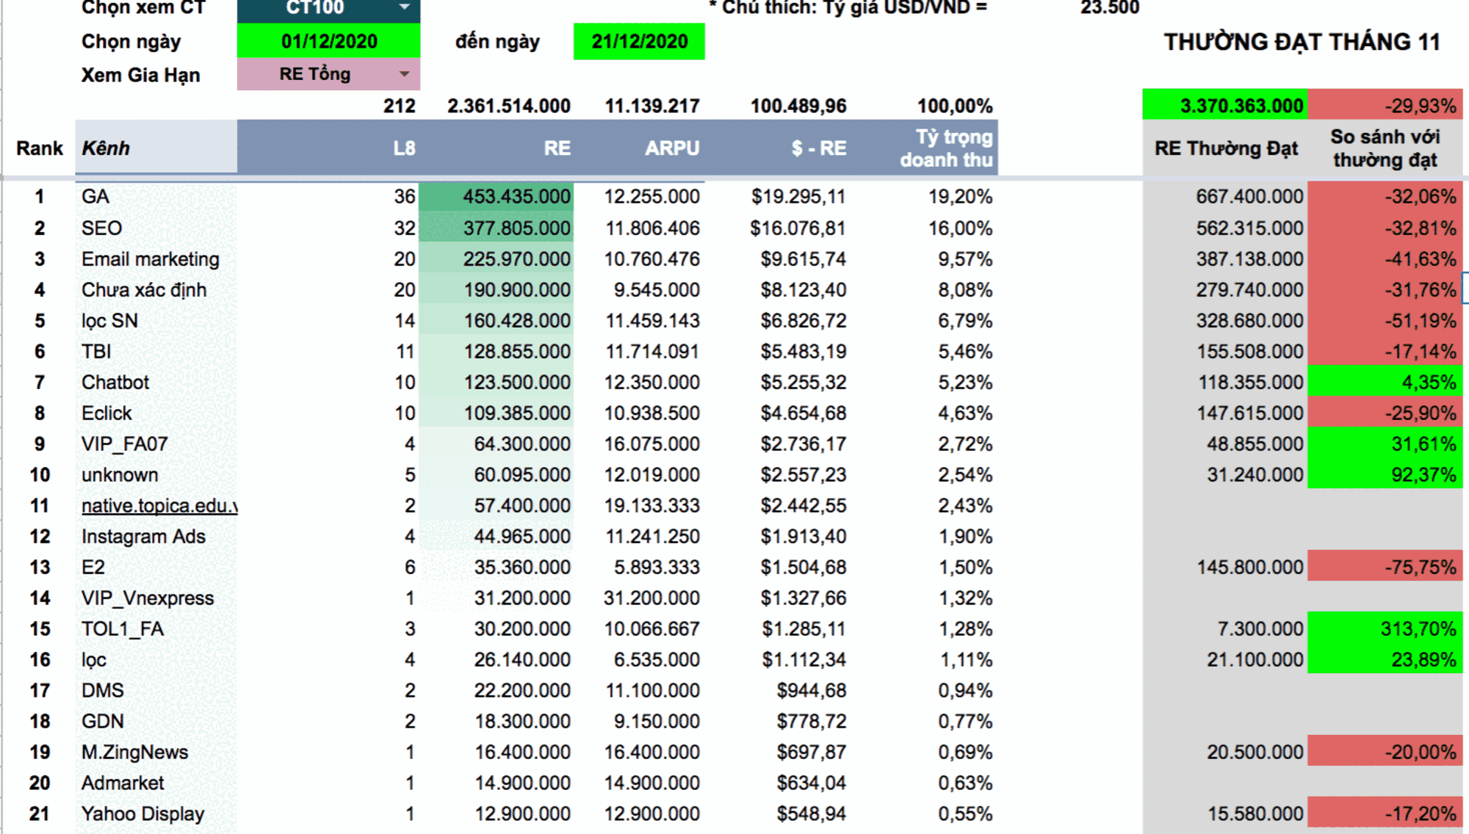Click the So sánh với thưởng đạt header
Image resolution: width=1469 pixels, height=834 pixels.
pos(1385,148)
